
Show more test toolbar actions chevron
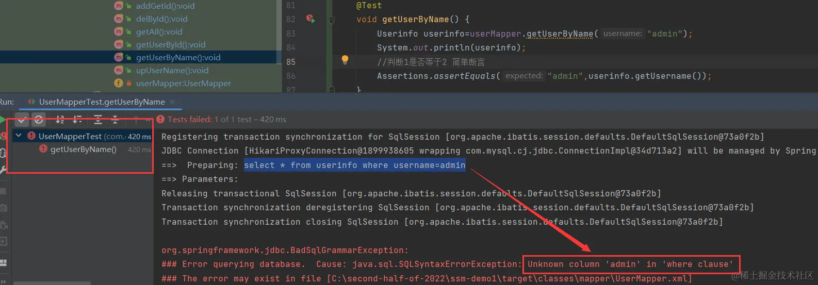coord(148,120)
